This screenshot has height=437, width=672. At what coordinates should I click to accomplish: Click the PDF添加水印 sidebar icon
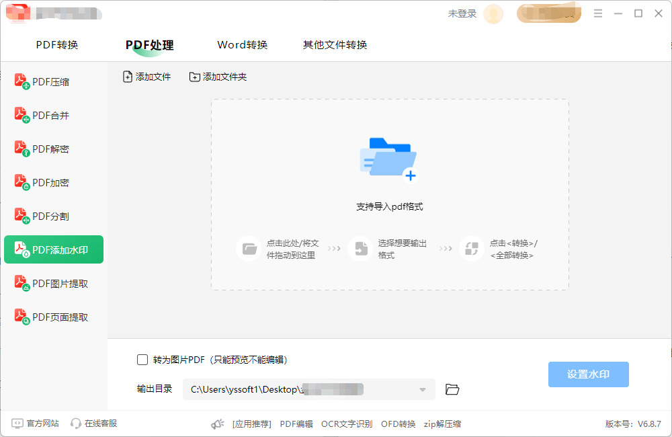22,249
